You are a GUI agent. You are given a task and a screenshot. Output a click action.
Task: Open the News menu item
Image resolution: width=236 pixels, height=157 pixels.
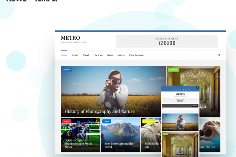point(110,55)
